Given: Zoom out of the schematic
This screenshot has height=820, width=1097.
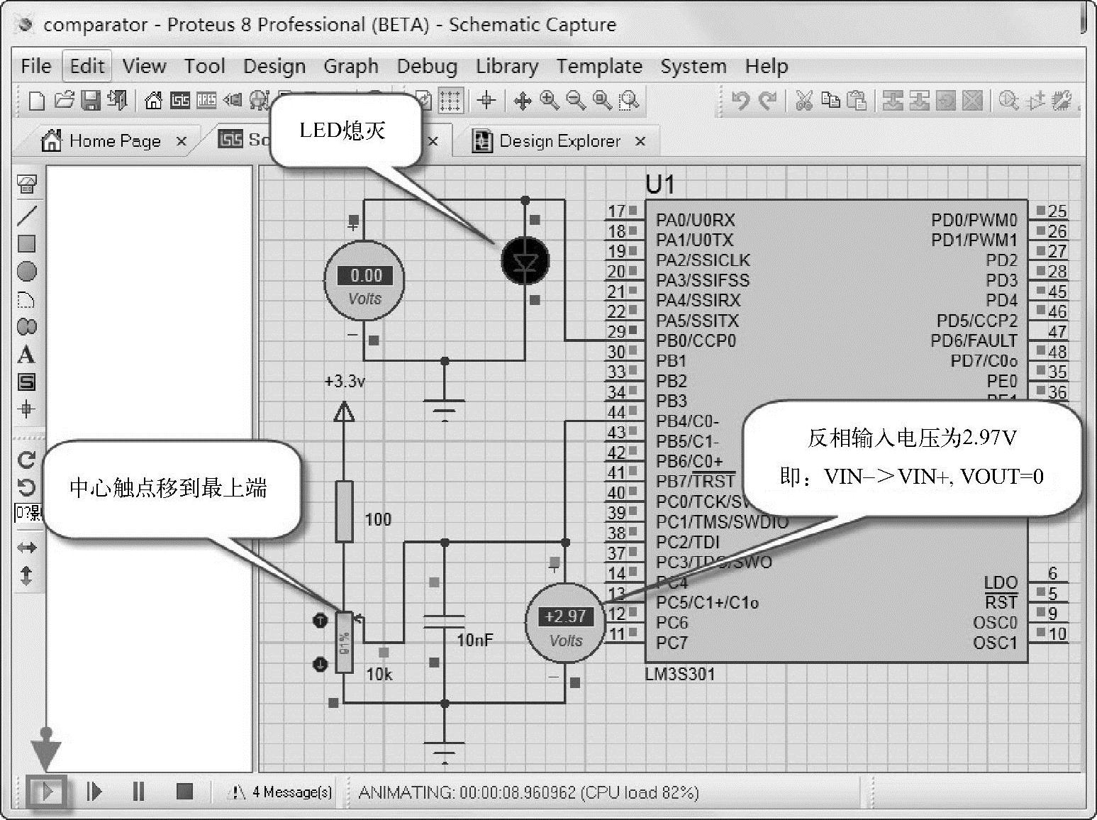Looking at the screenshot, I should (576, 101).
